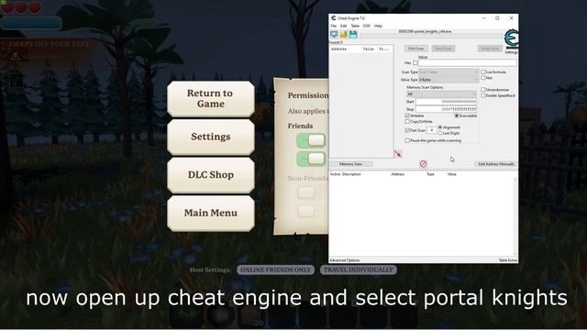Click the Address column header in results list
The width and height of the screenshot is (587, 330).
[x=338, y=49]
